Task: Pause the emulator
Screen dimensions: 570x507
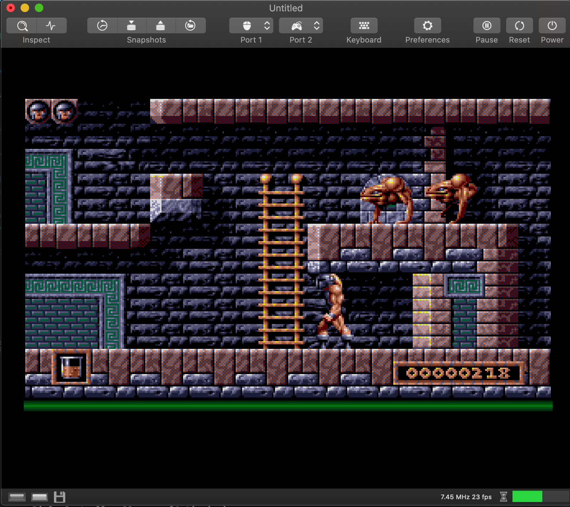Action: 487,26
